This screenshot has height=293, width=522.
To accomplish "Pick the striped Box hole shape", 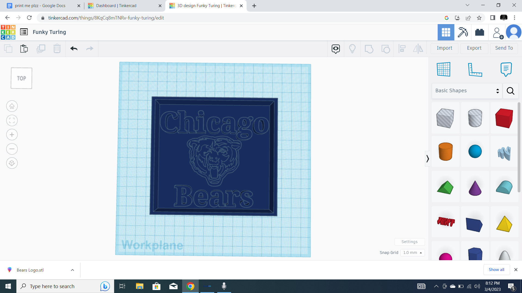I will (x=445, y=118).
